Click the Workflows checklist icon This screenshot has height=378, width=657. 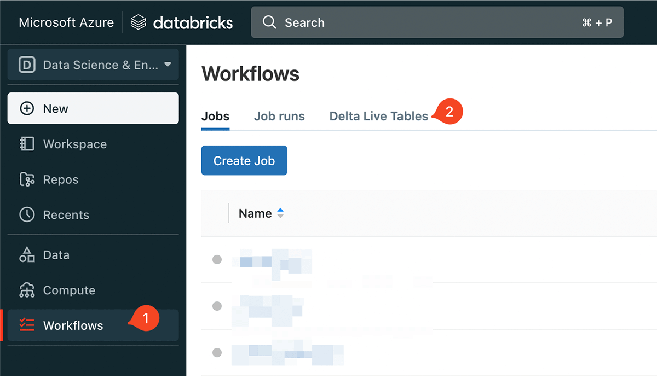[x=27, y=325]
